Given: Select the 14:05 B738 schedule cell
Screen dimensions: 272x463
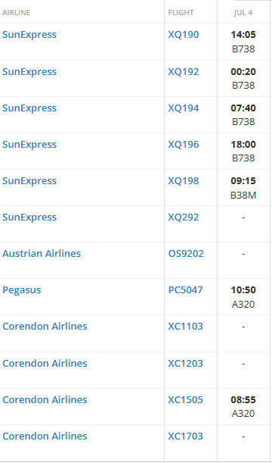Looking at the screenshot, I should pos(243,42).
